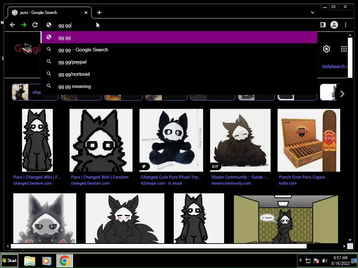Screen dimensions: 358x268
Task: Click the vertical scrollbar thumb
Action: [350, 58]
